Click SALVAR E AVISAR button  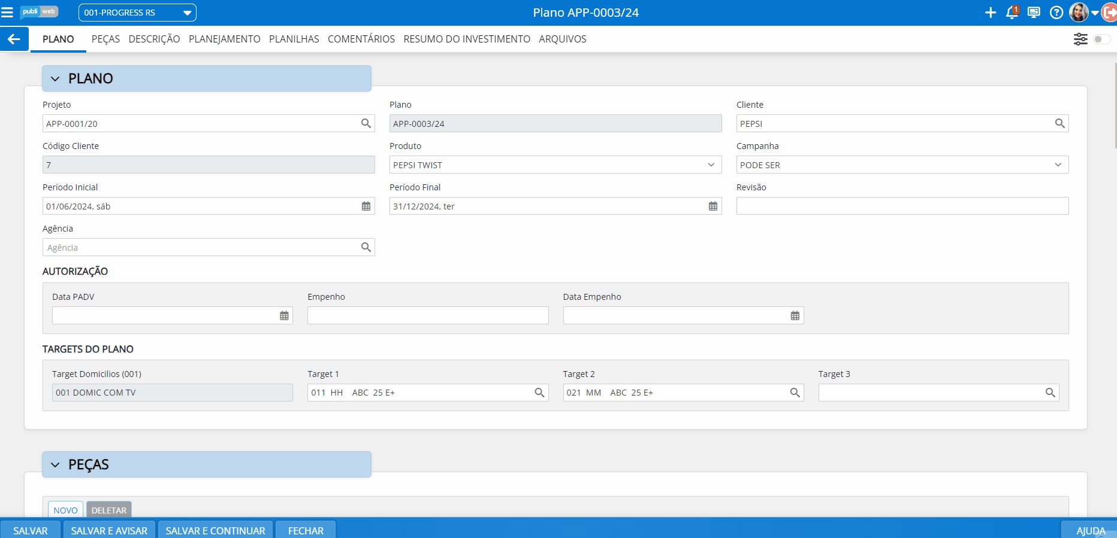tap(109, 530)
